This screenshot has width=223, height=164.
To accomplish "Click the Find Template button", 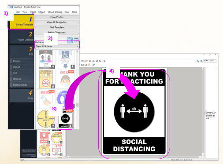I will [x=57, y=27].
